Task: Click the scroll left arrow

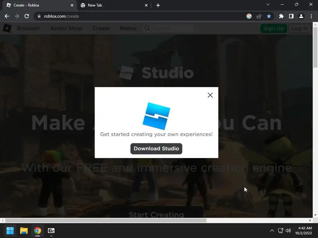Action: coord(2,220)
